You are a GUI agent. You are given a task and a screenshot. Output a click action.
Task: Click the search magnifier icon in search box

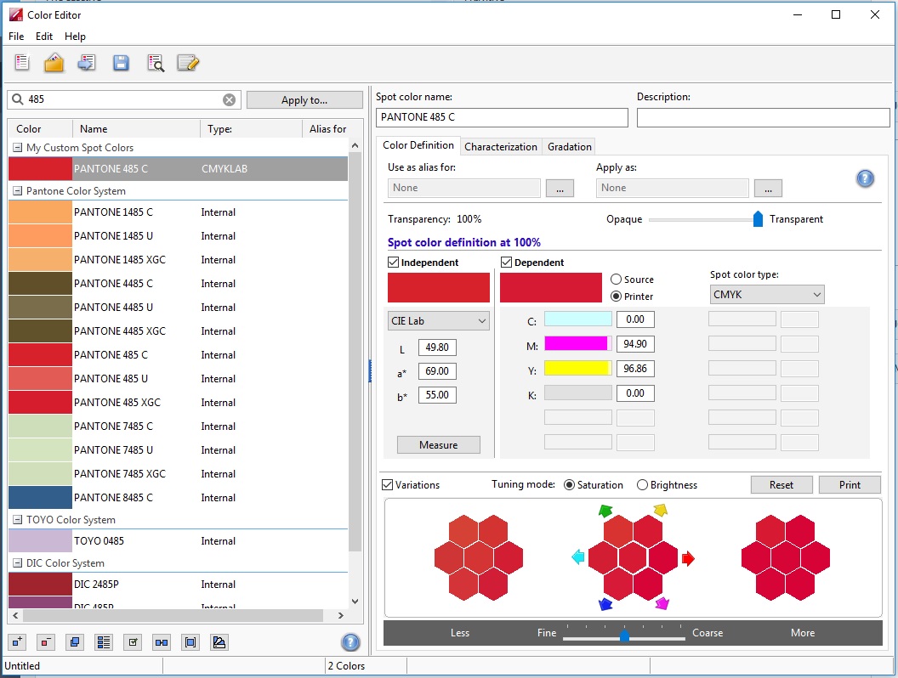18,99
